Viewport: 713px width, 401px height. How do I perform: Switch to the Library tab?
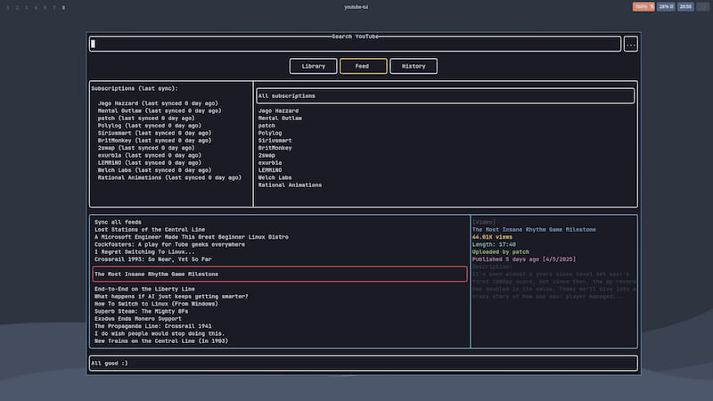point(314,66)
